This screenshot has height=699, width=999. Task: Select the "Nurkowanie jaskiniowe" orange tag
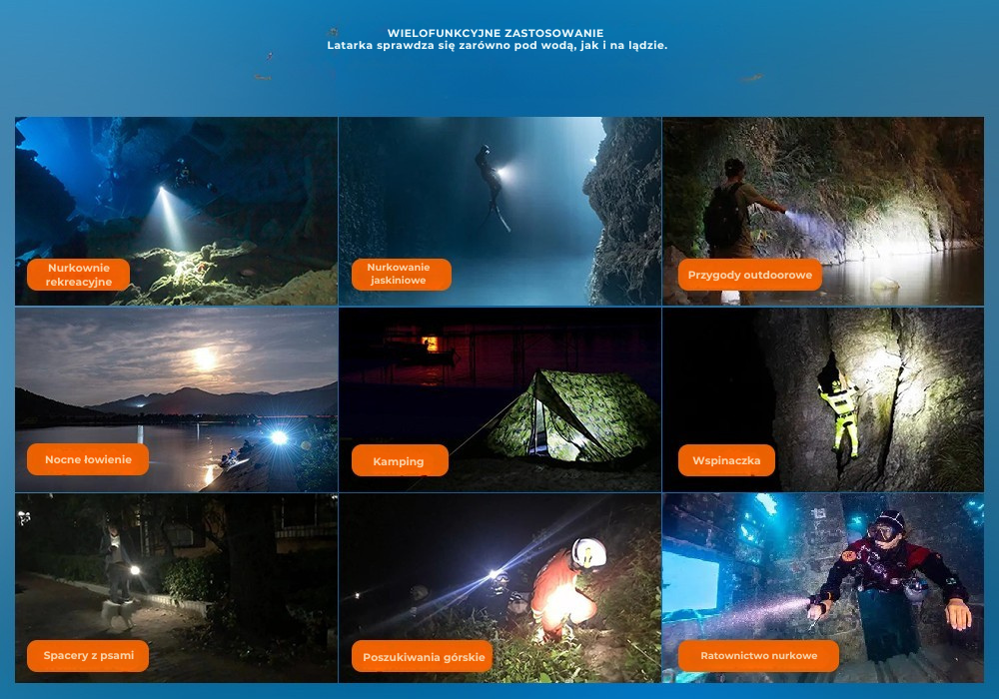(401, 274)
